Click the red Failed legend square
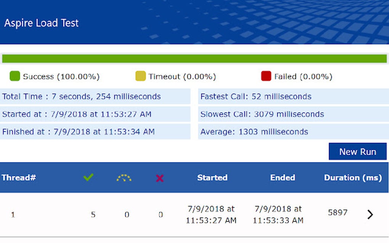Screen dimensions: 389x243 [266, 76]
